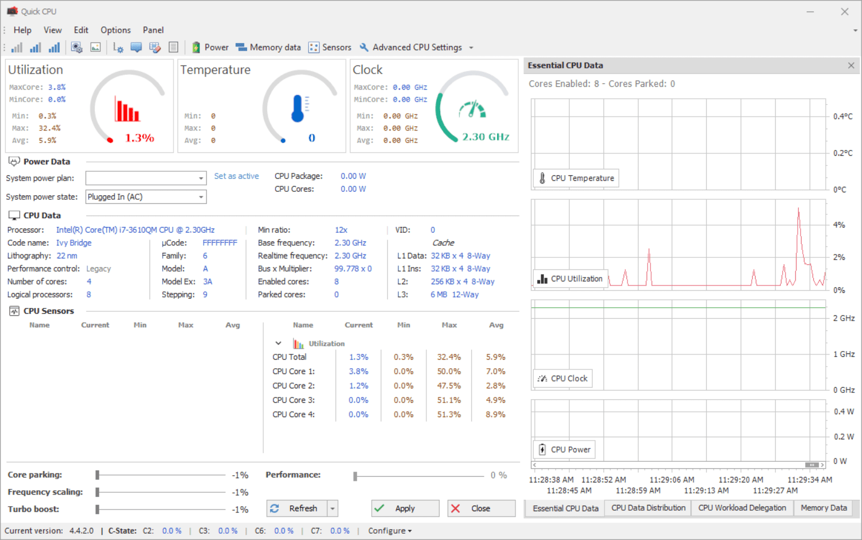Expand the arrow next to Refresh button

tap(332, 508)
